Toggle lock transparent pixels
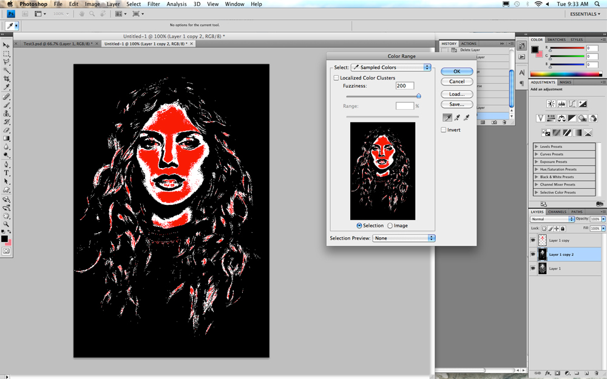The image size is (607, 379). pyautogui.click(x=544, y=229)
